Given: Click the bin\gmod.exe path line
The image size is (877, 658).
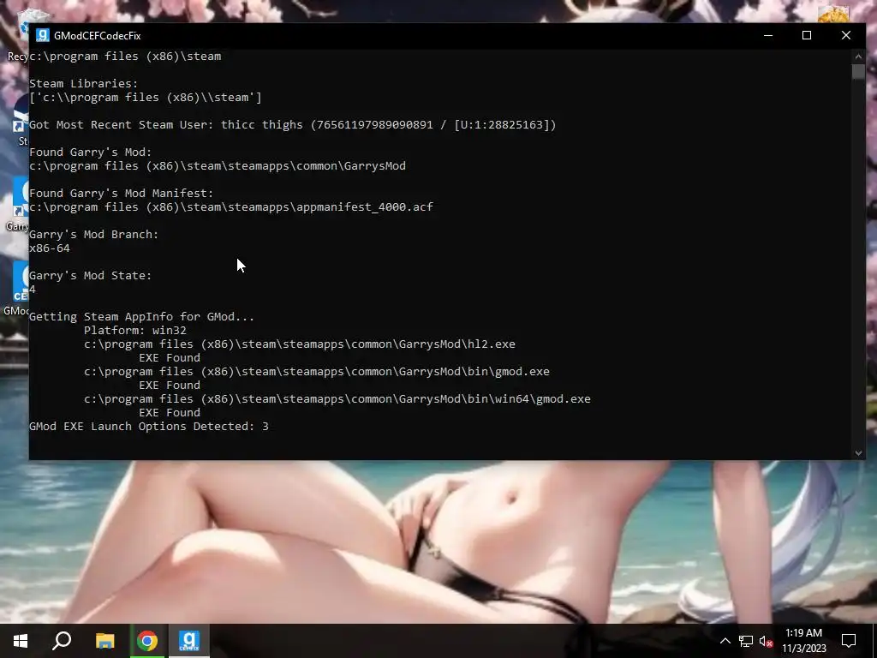Looking at the screenshot, I should click(x=317, y=372).
